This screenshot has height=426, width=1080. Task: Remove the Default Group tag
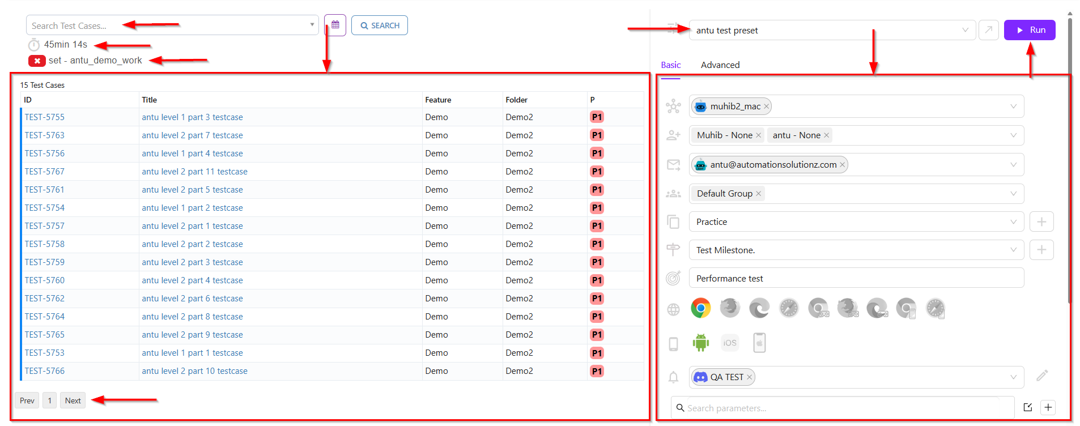(x=758, y=194)
